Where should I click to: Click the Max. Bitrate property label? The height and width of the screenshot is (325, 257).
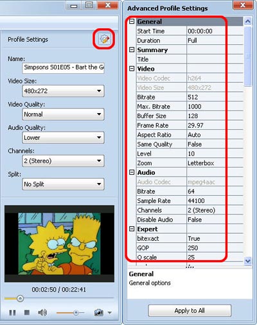pyautogui.click(x=154, y=107)
